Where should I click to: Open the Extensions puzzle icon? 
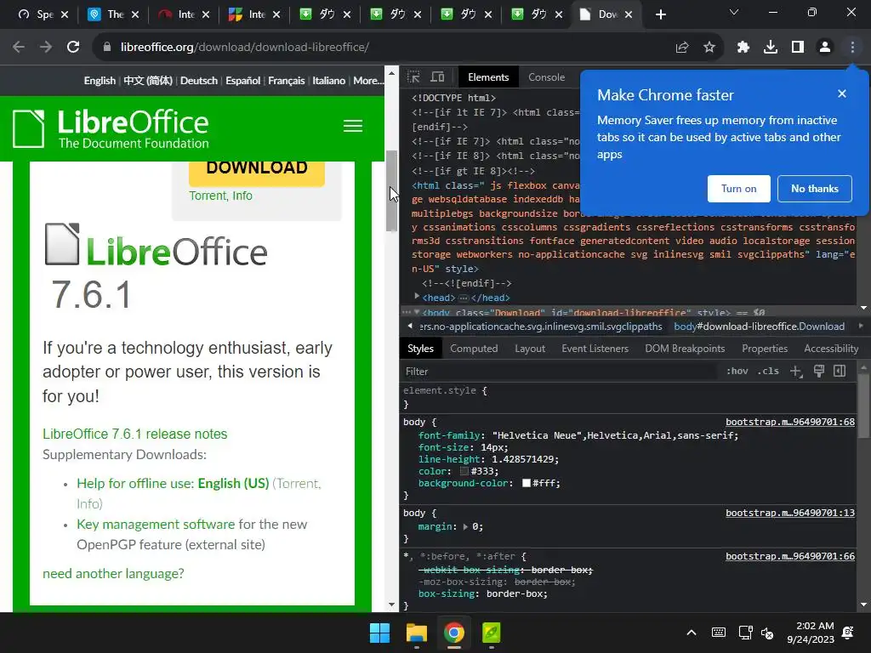click(x=743, y=48)
